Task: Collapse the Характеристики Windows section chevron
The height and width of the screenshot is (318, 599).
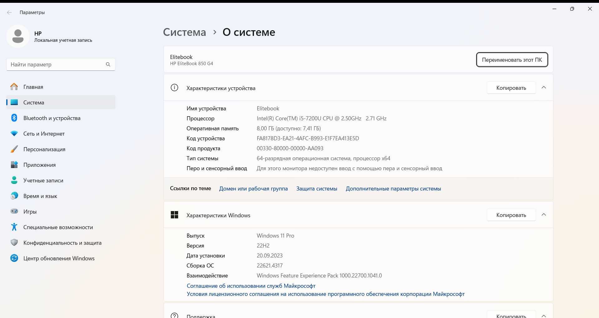Action: (x=544, y=215)
